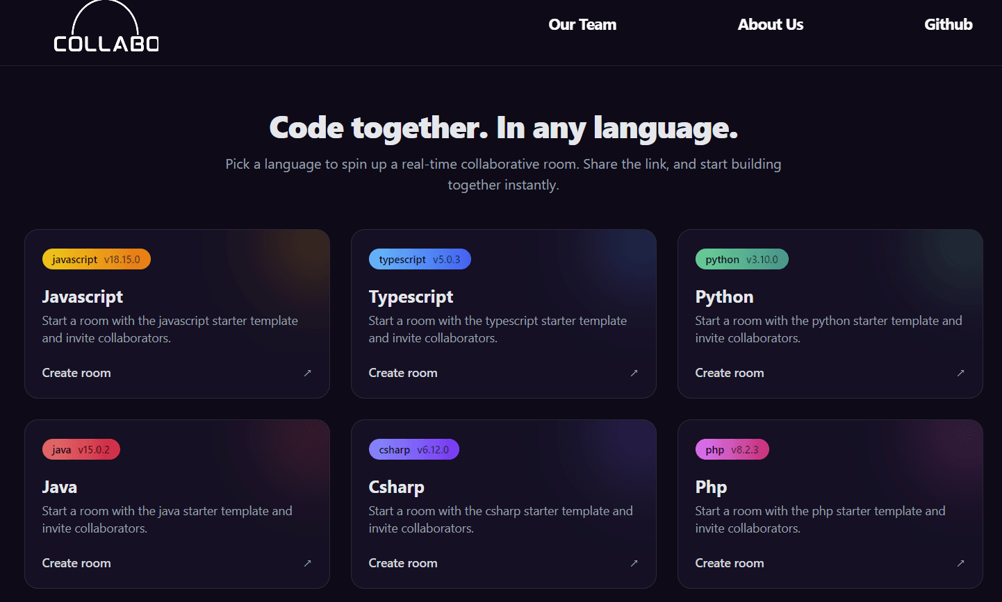Click the diagonal arrow icon on Php card
Viewport: 1002px width, 602px height.
coord(960,563)
